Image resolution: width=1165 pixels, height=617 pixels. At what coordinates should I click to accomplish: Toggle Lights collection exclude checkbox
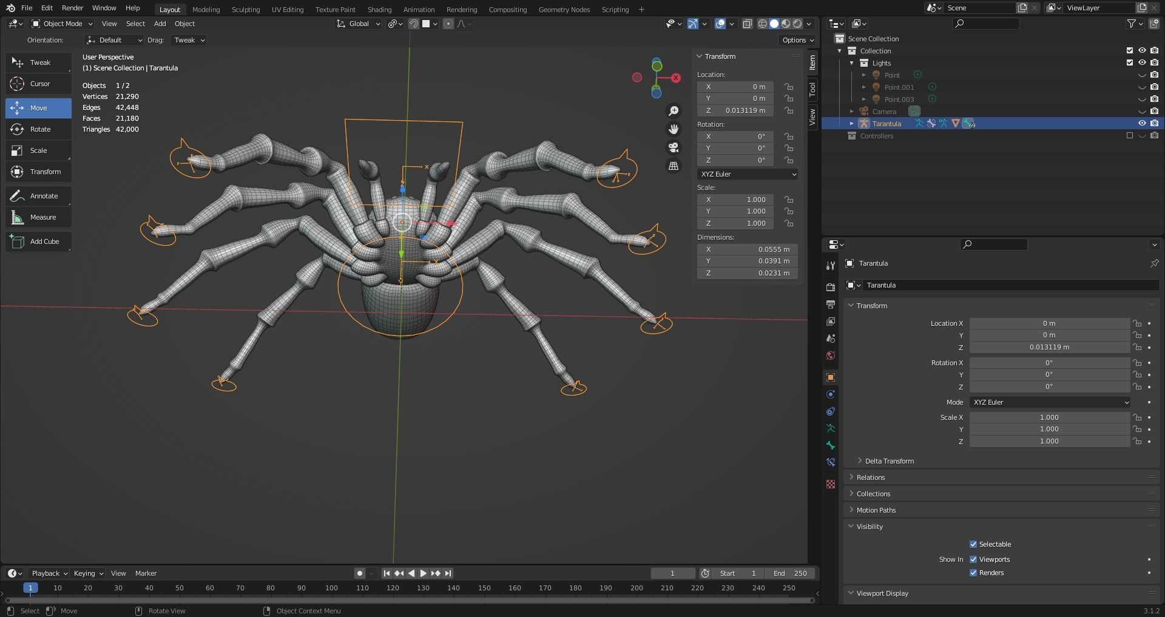pyautogui.click(x=1129, y=63)
